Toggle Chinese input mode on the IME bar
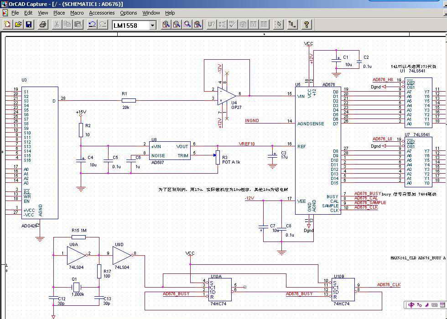The width and height of the screenshot is (447, 319). tap(411, 305)
